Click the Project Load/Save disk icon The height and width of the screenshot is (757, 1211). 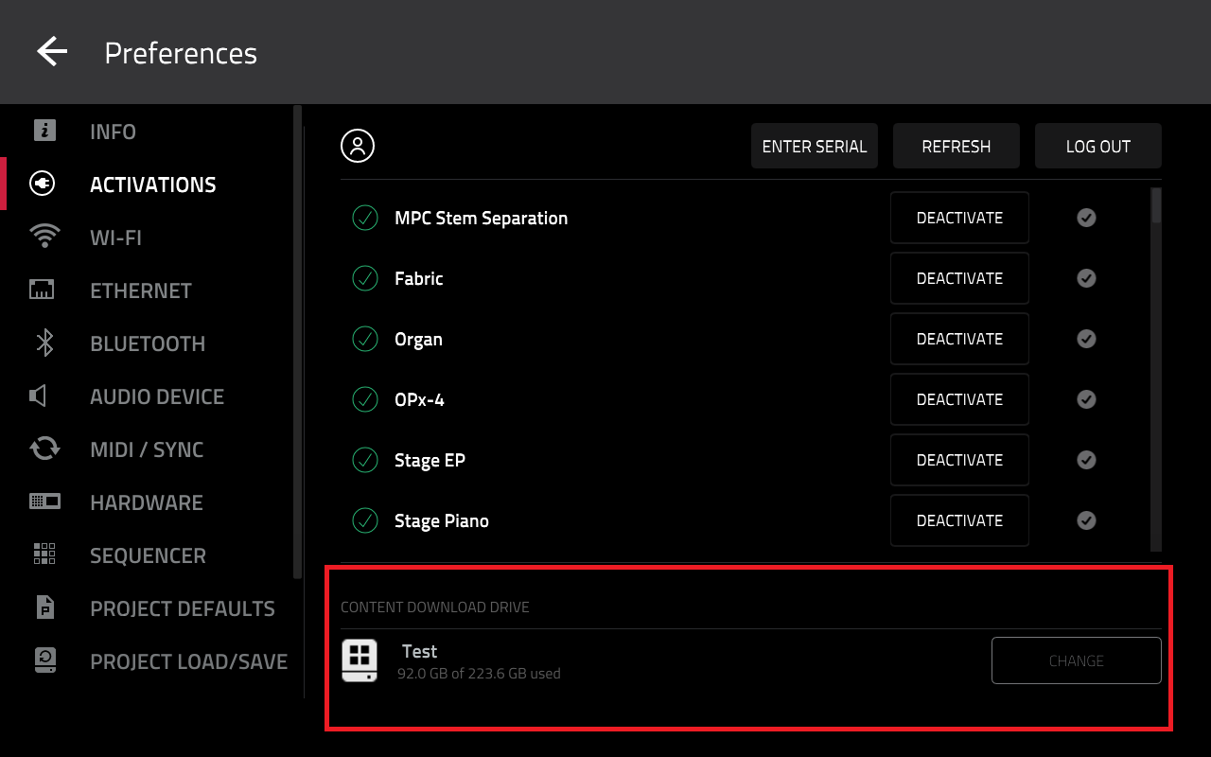click(x=44, y=660)
